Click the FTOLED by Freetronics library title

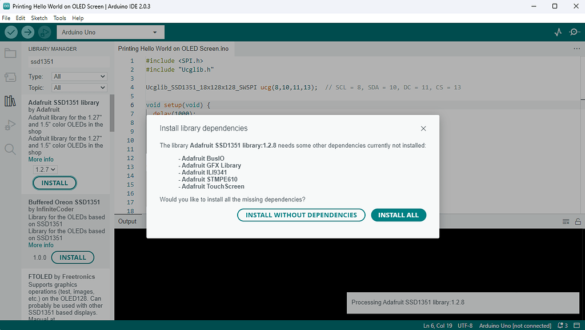[x=62, y=277]
